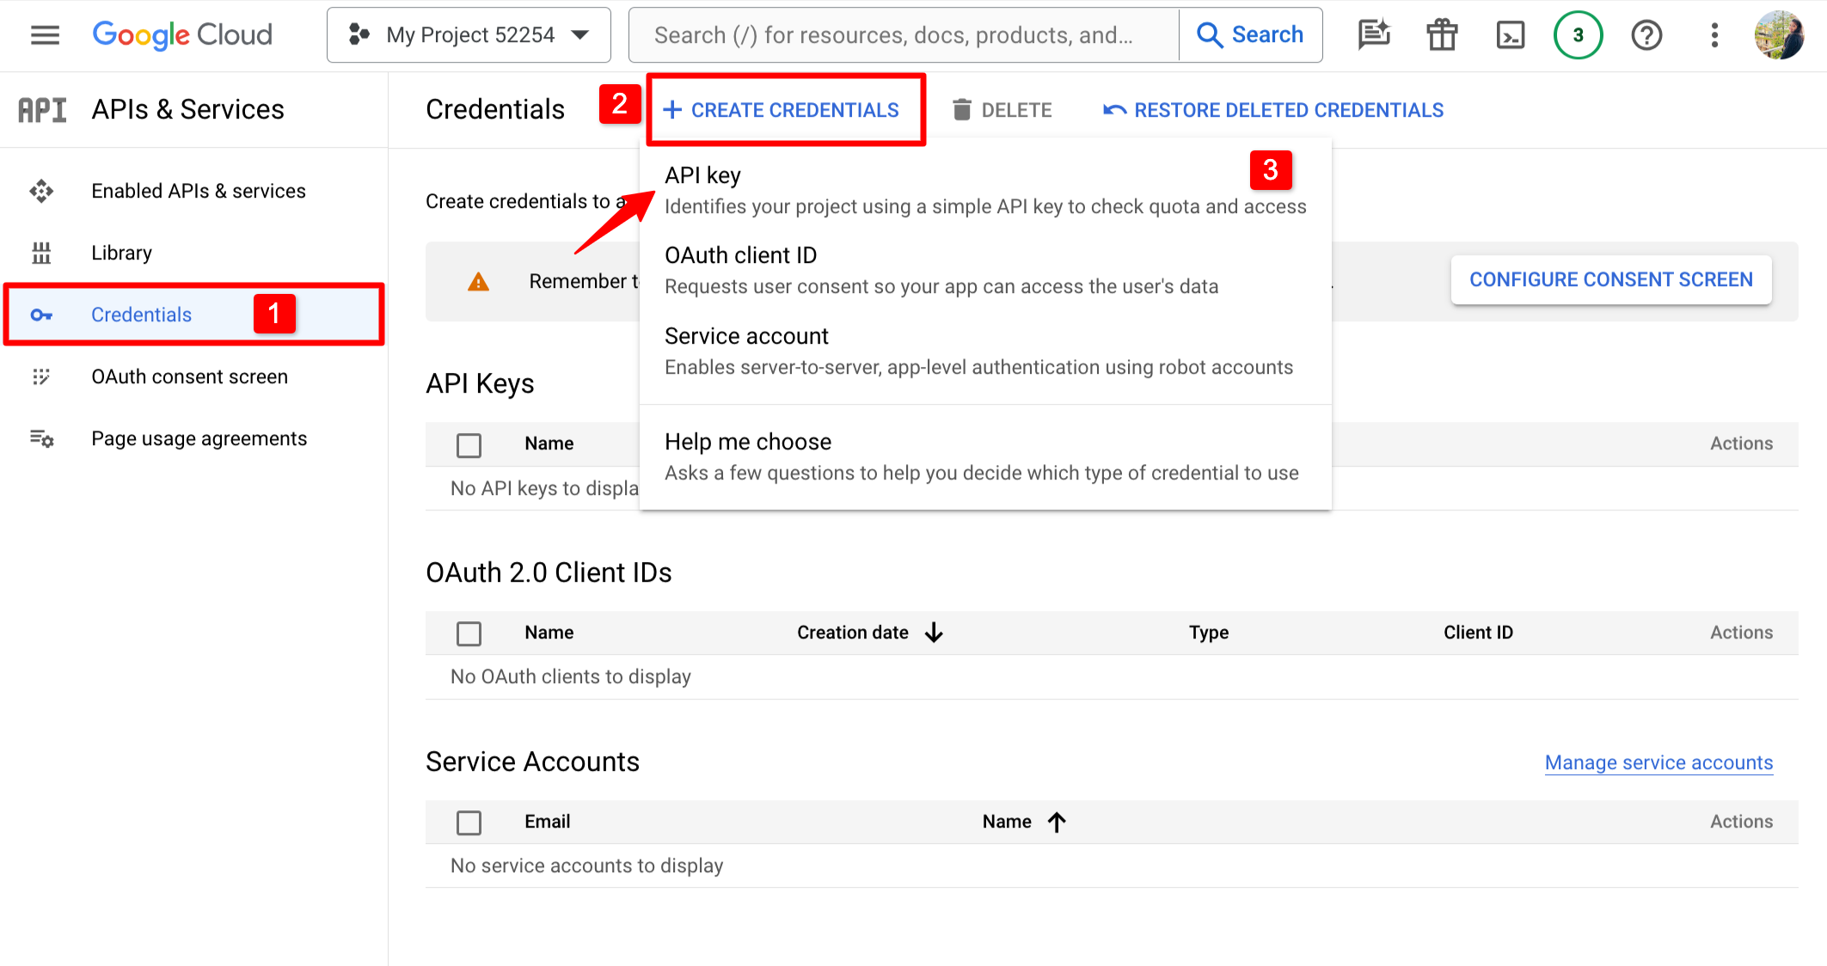This screenshot has height=966, width=1827.
Task: Click the Help me choose option
Action: (749, 441)
